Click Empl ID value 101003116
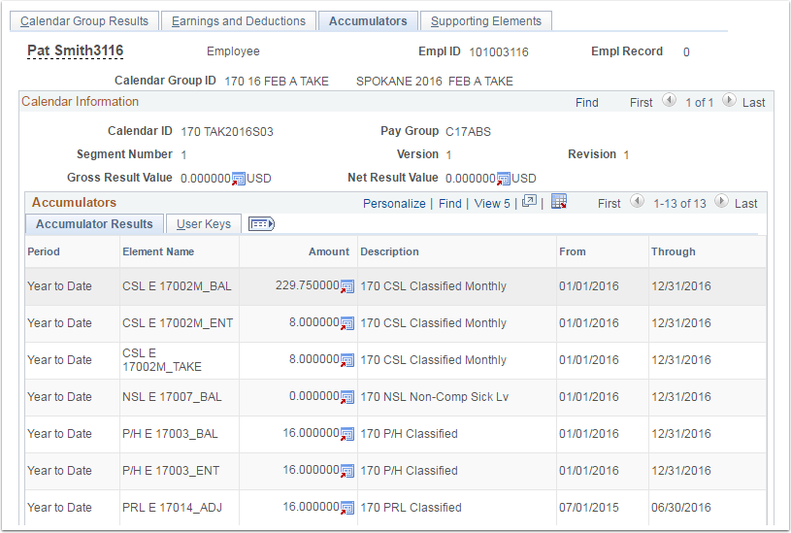The width and height of the screenshot is (791, 533). (499, 52)
